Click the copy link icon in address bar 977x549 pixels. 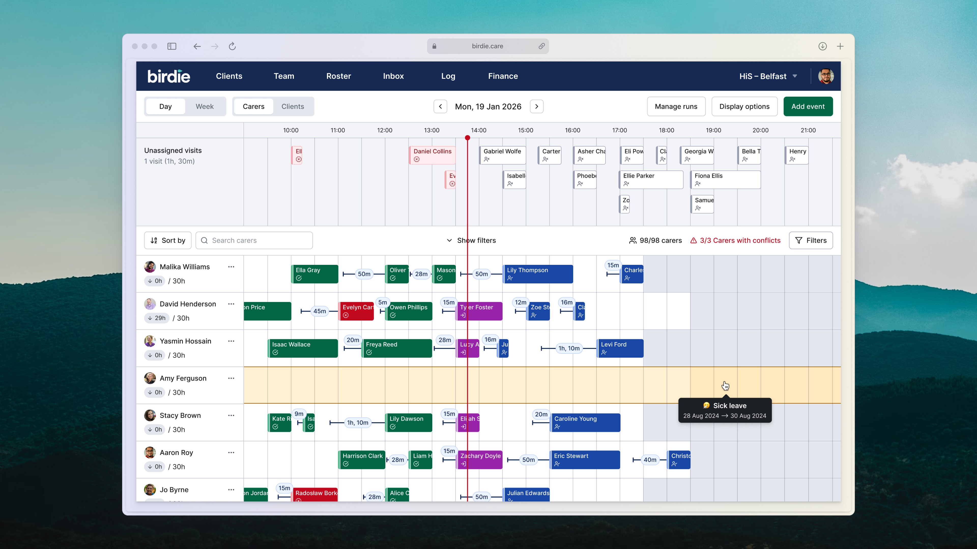[x=542, y=46]
